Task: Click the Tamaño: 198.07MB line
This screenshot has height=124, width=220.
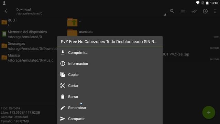Action: [15, 121]
